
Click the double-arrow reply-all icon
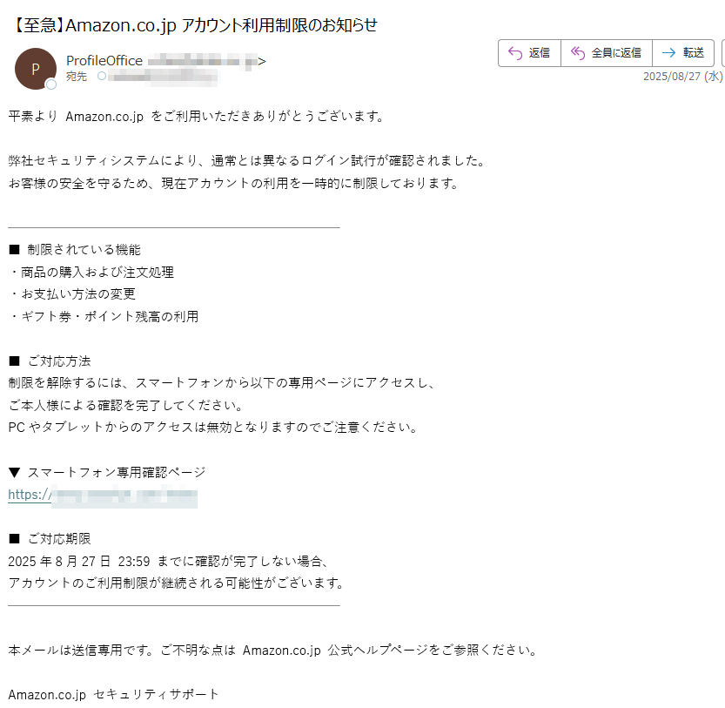[x=578, y=53]
